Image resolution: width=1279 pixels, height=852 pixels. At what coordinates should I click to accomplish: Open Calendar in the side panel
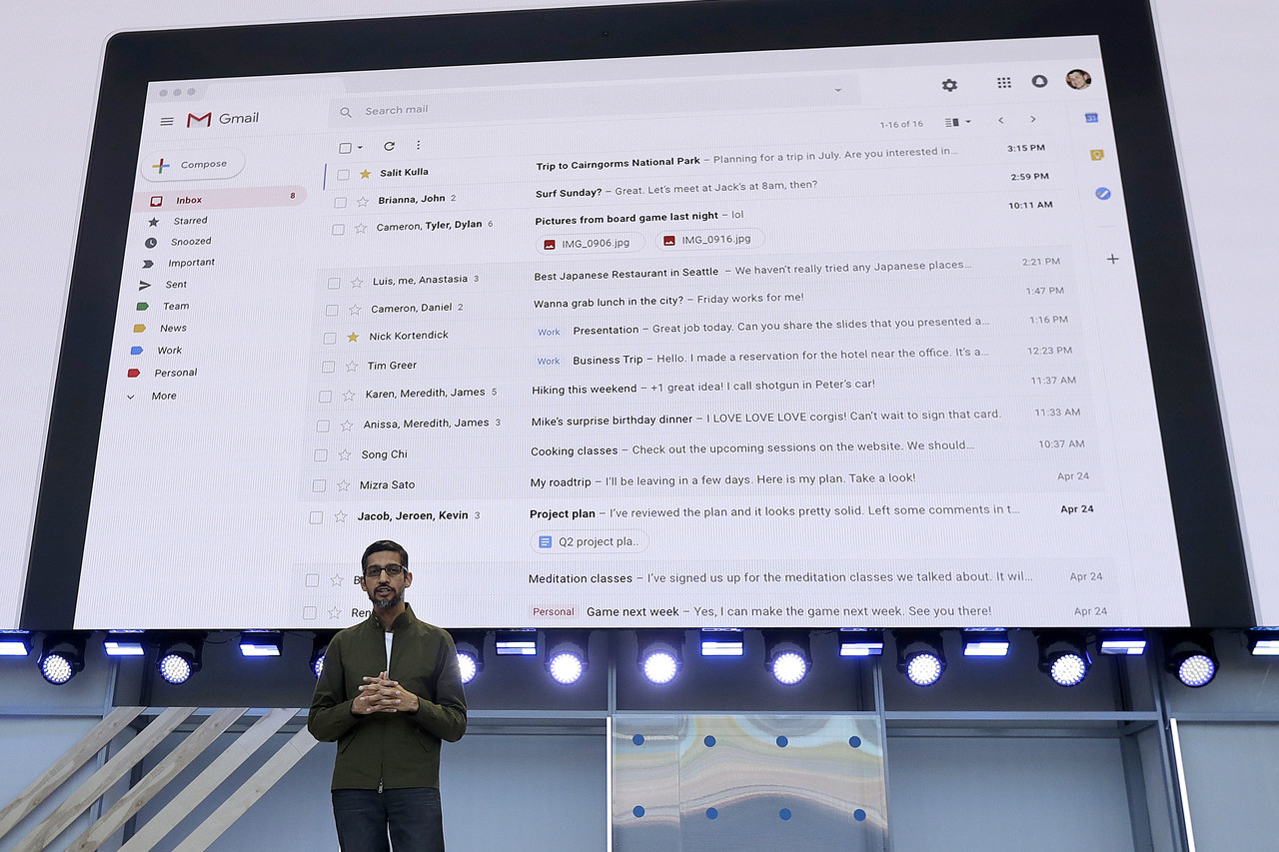[x=1092, y=118]
